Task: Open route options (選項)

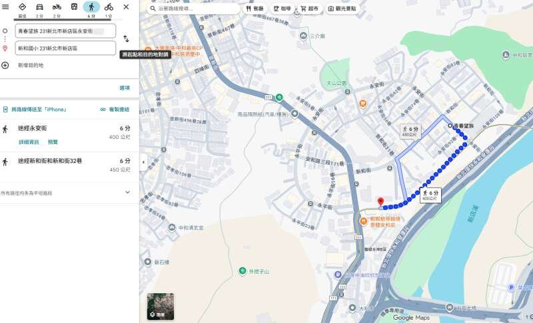Action: [125, 88]
